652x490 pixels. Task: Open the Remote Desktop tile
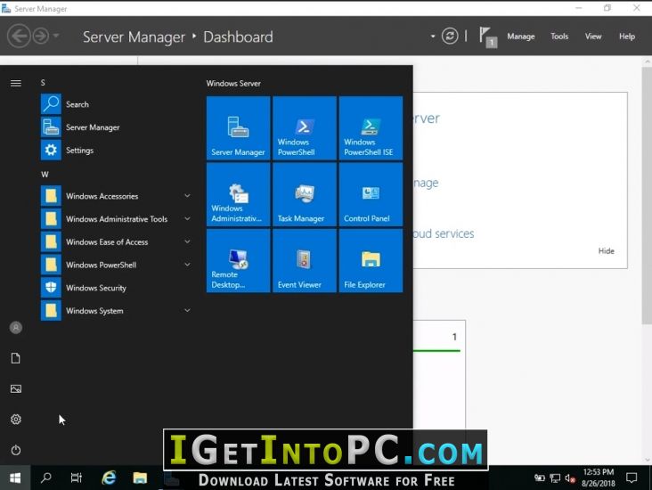pos(238,260)
